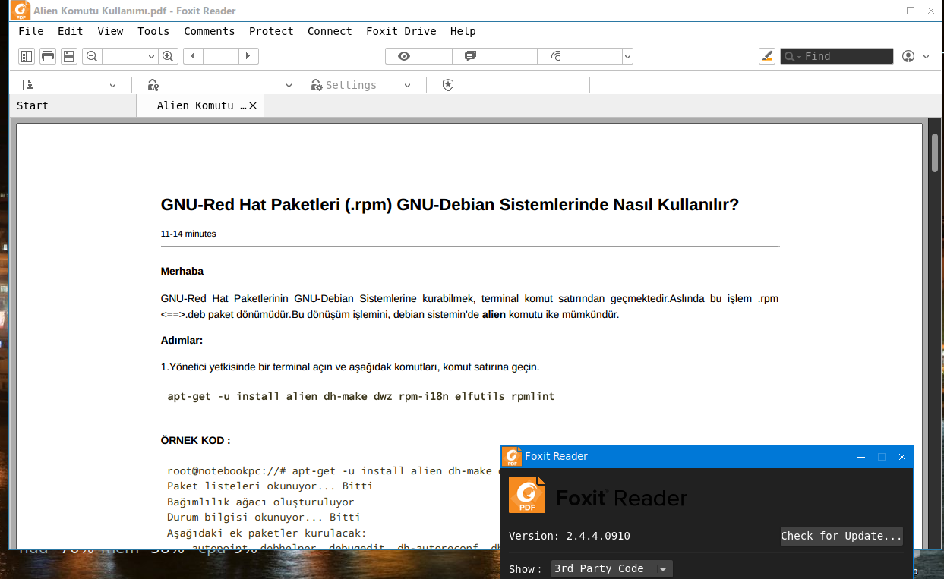Image resolution: width=944 pixels, height=579 pixels.
Task: Expand the user account dropdown chevron
Action: coord(926,56)
